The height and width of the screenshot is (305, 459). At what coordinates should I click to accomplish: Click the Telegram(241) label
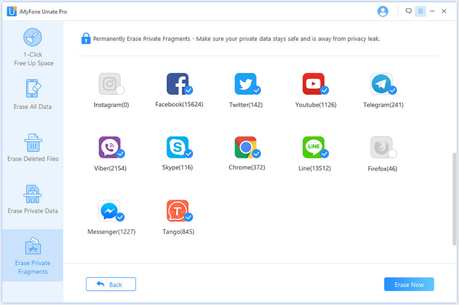coord(383,105)
